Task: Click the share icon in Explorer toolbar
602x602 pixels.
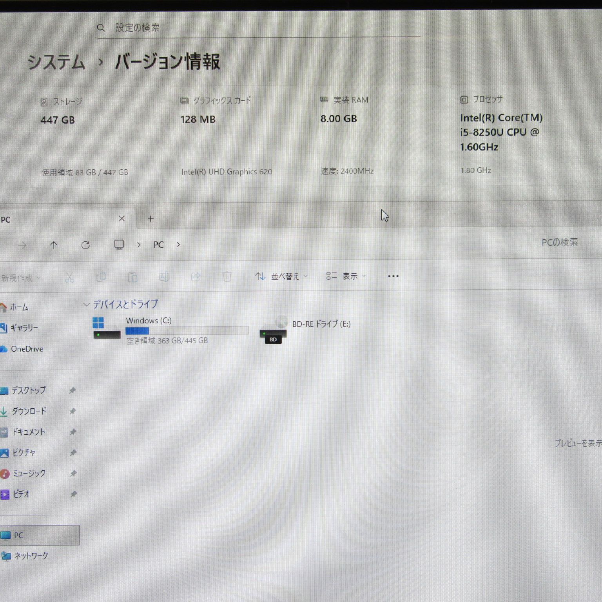Action: pos(195,277)
